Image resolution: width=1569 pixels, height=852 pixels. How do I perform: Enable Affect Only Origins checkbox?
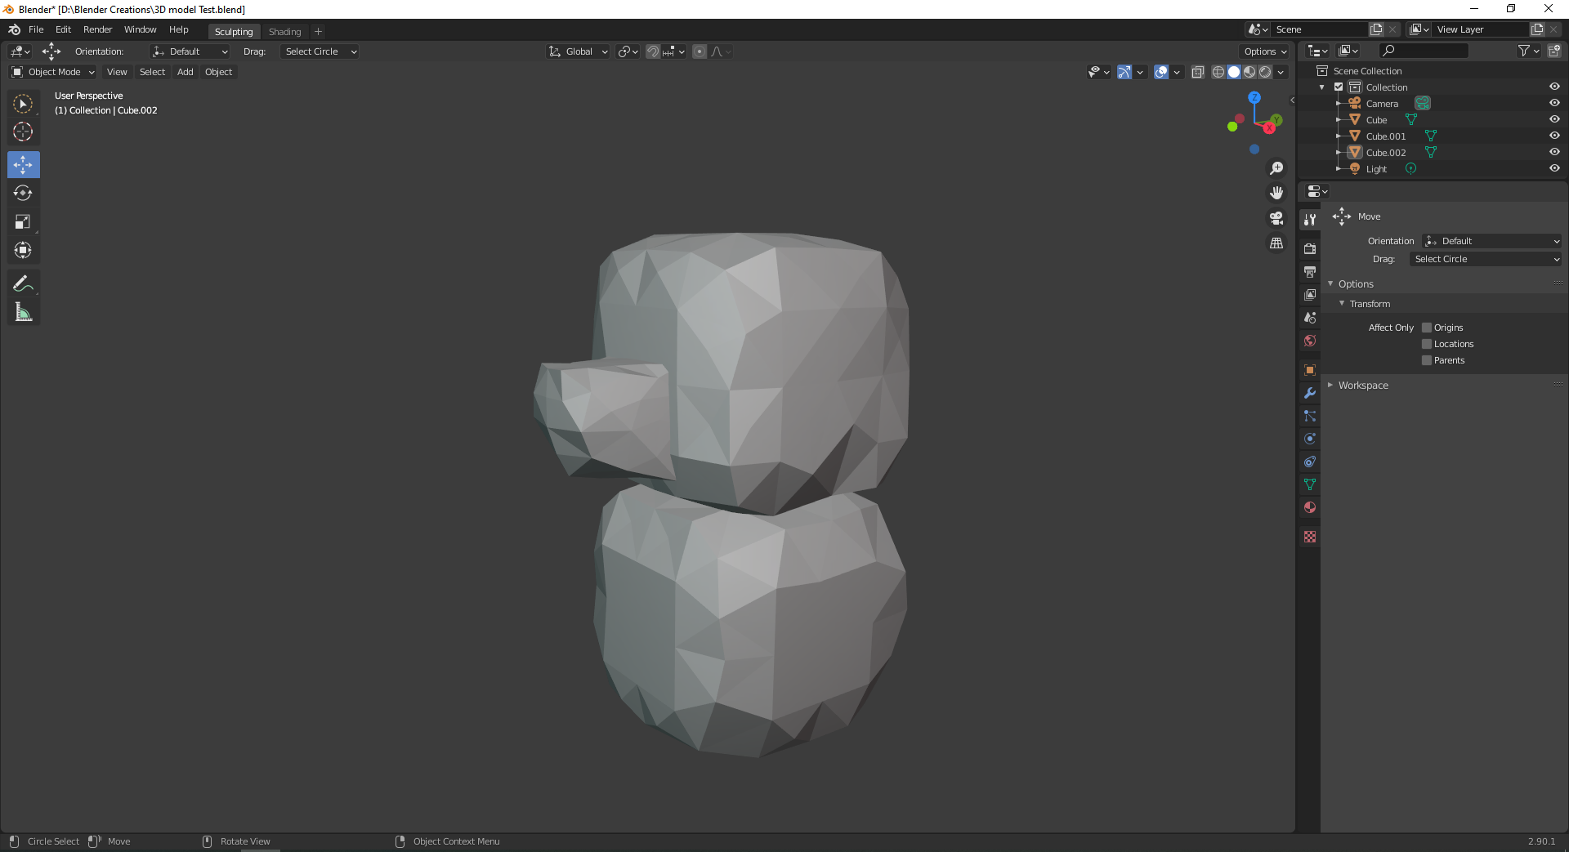tap(1427, 328)
